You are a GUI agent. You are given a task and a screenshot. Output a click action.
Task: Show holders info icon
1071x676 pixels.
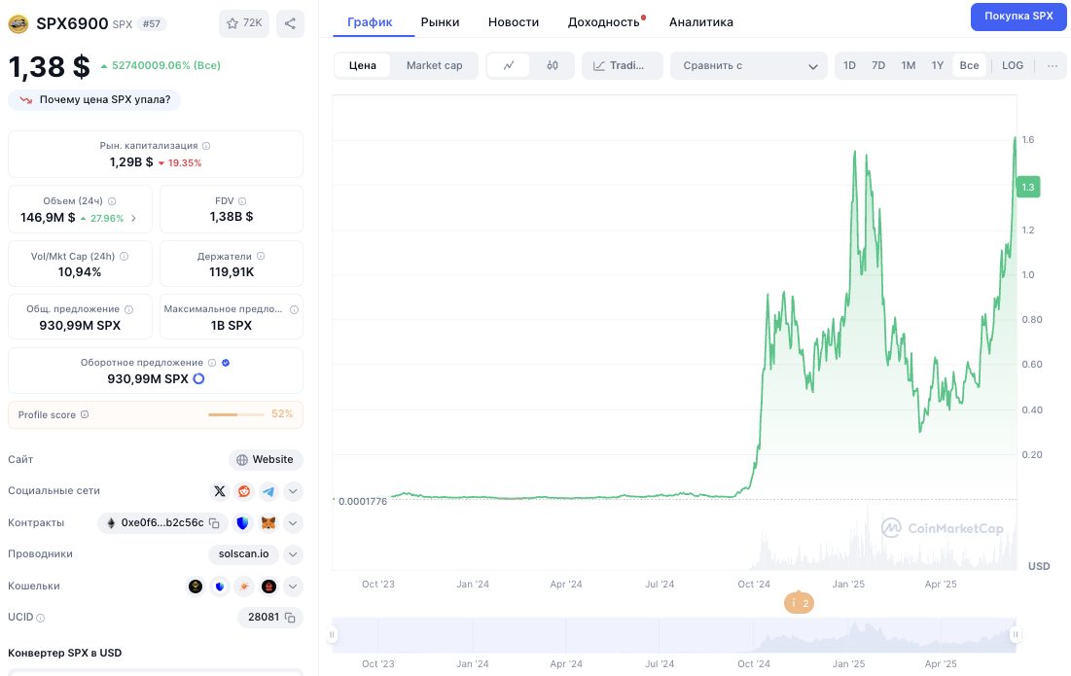[261, 256]
